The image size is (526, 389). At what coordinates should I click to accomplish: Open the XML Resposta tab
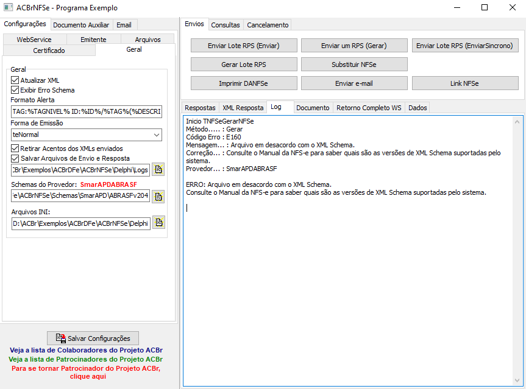(x=243, y=108)
